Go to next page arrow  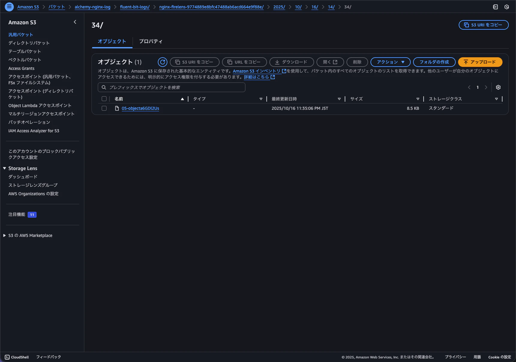coord(486,87)
